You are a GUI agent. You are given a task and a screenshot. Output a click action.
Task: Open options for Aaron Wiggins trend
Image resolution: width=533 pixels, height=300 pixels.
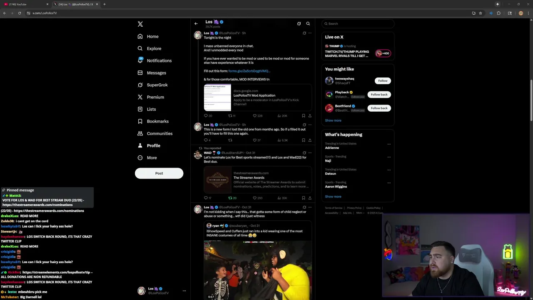tap(389, 183)
